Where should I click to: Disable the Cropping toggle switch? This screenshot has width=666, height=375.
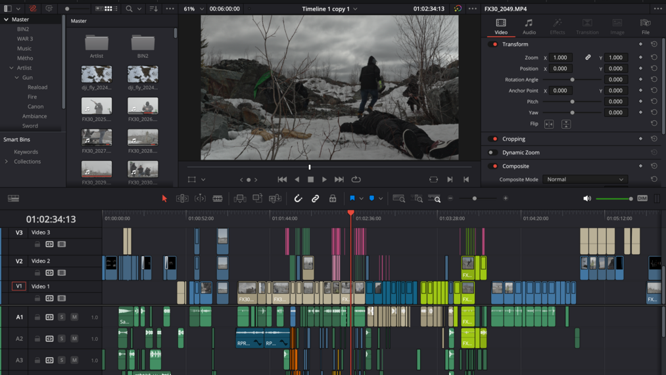(x=494, y=139)
